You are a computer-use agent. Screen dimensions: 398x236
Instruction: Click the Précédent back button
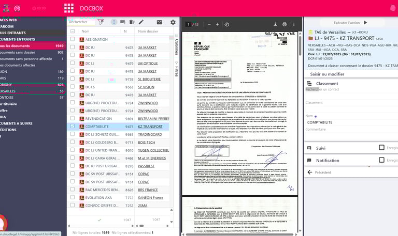point(320,172)
